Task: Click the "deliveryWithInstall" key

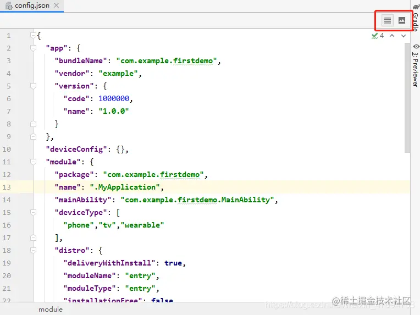Action: [x=109, y=263]
